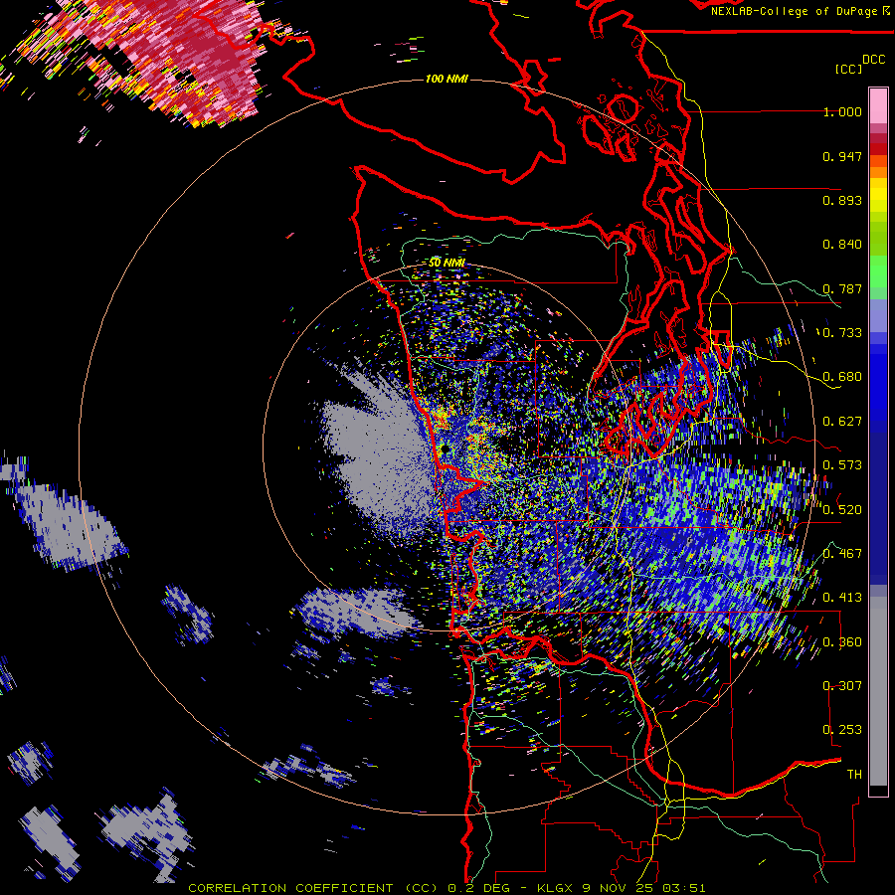Click the 0.253 scale value
The width and height of the screenshot is (895, 895).
point(842,730)
